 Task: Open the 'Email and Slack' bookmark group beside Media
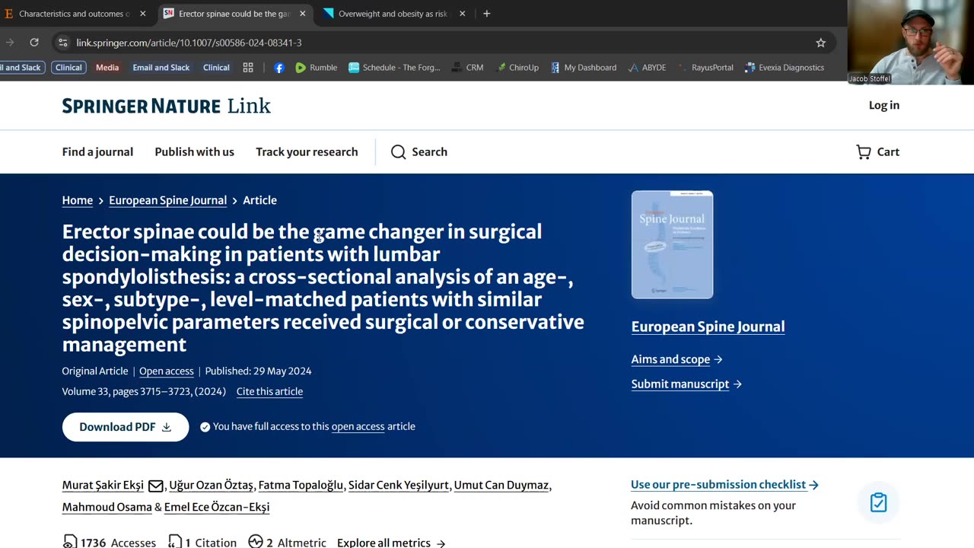161,68
